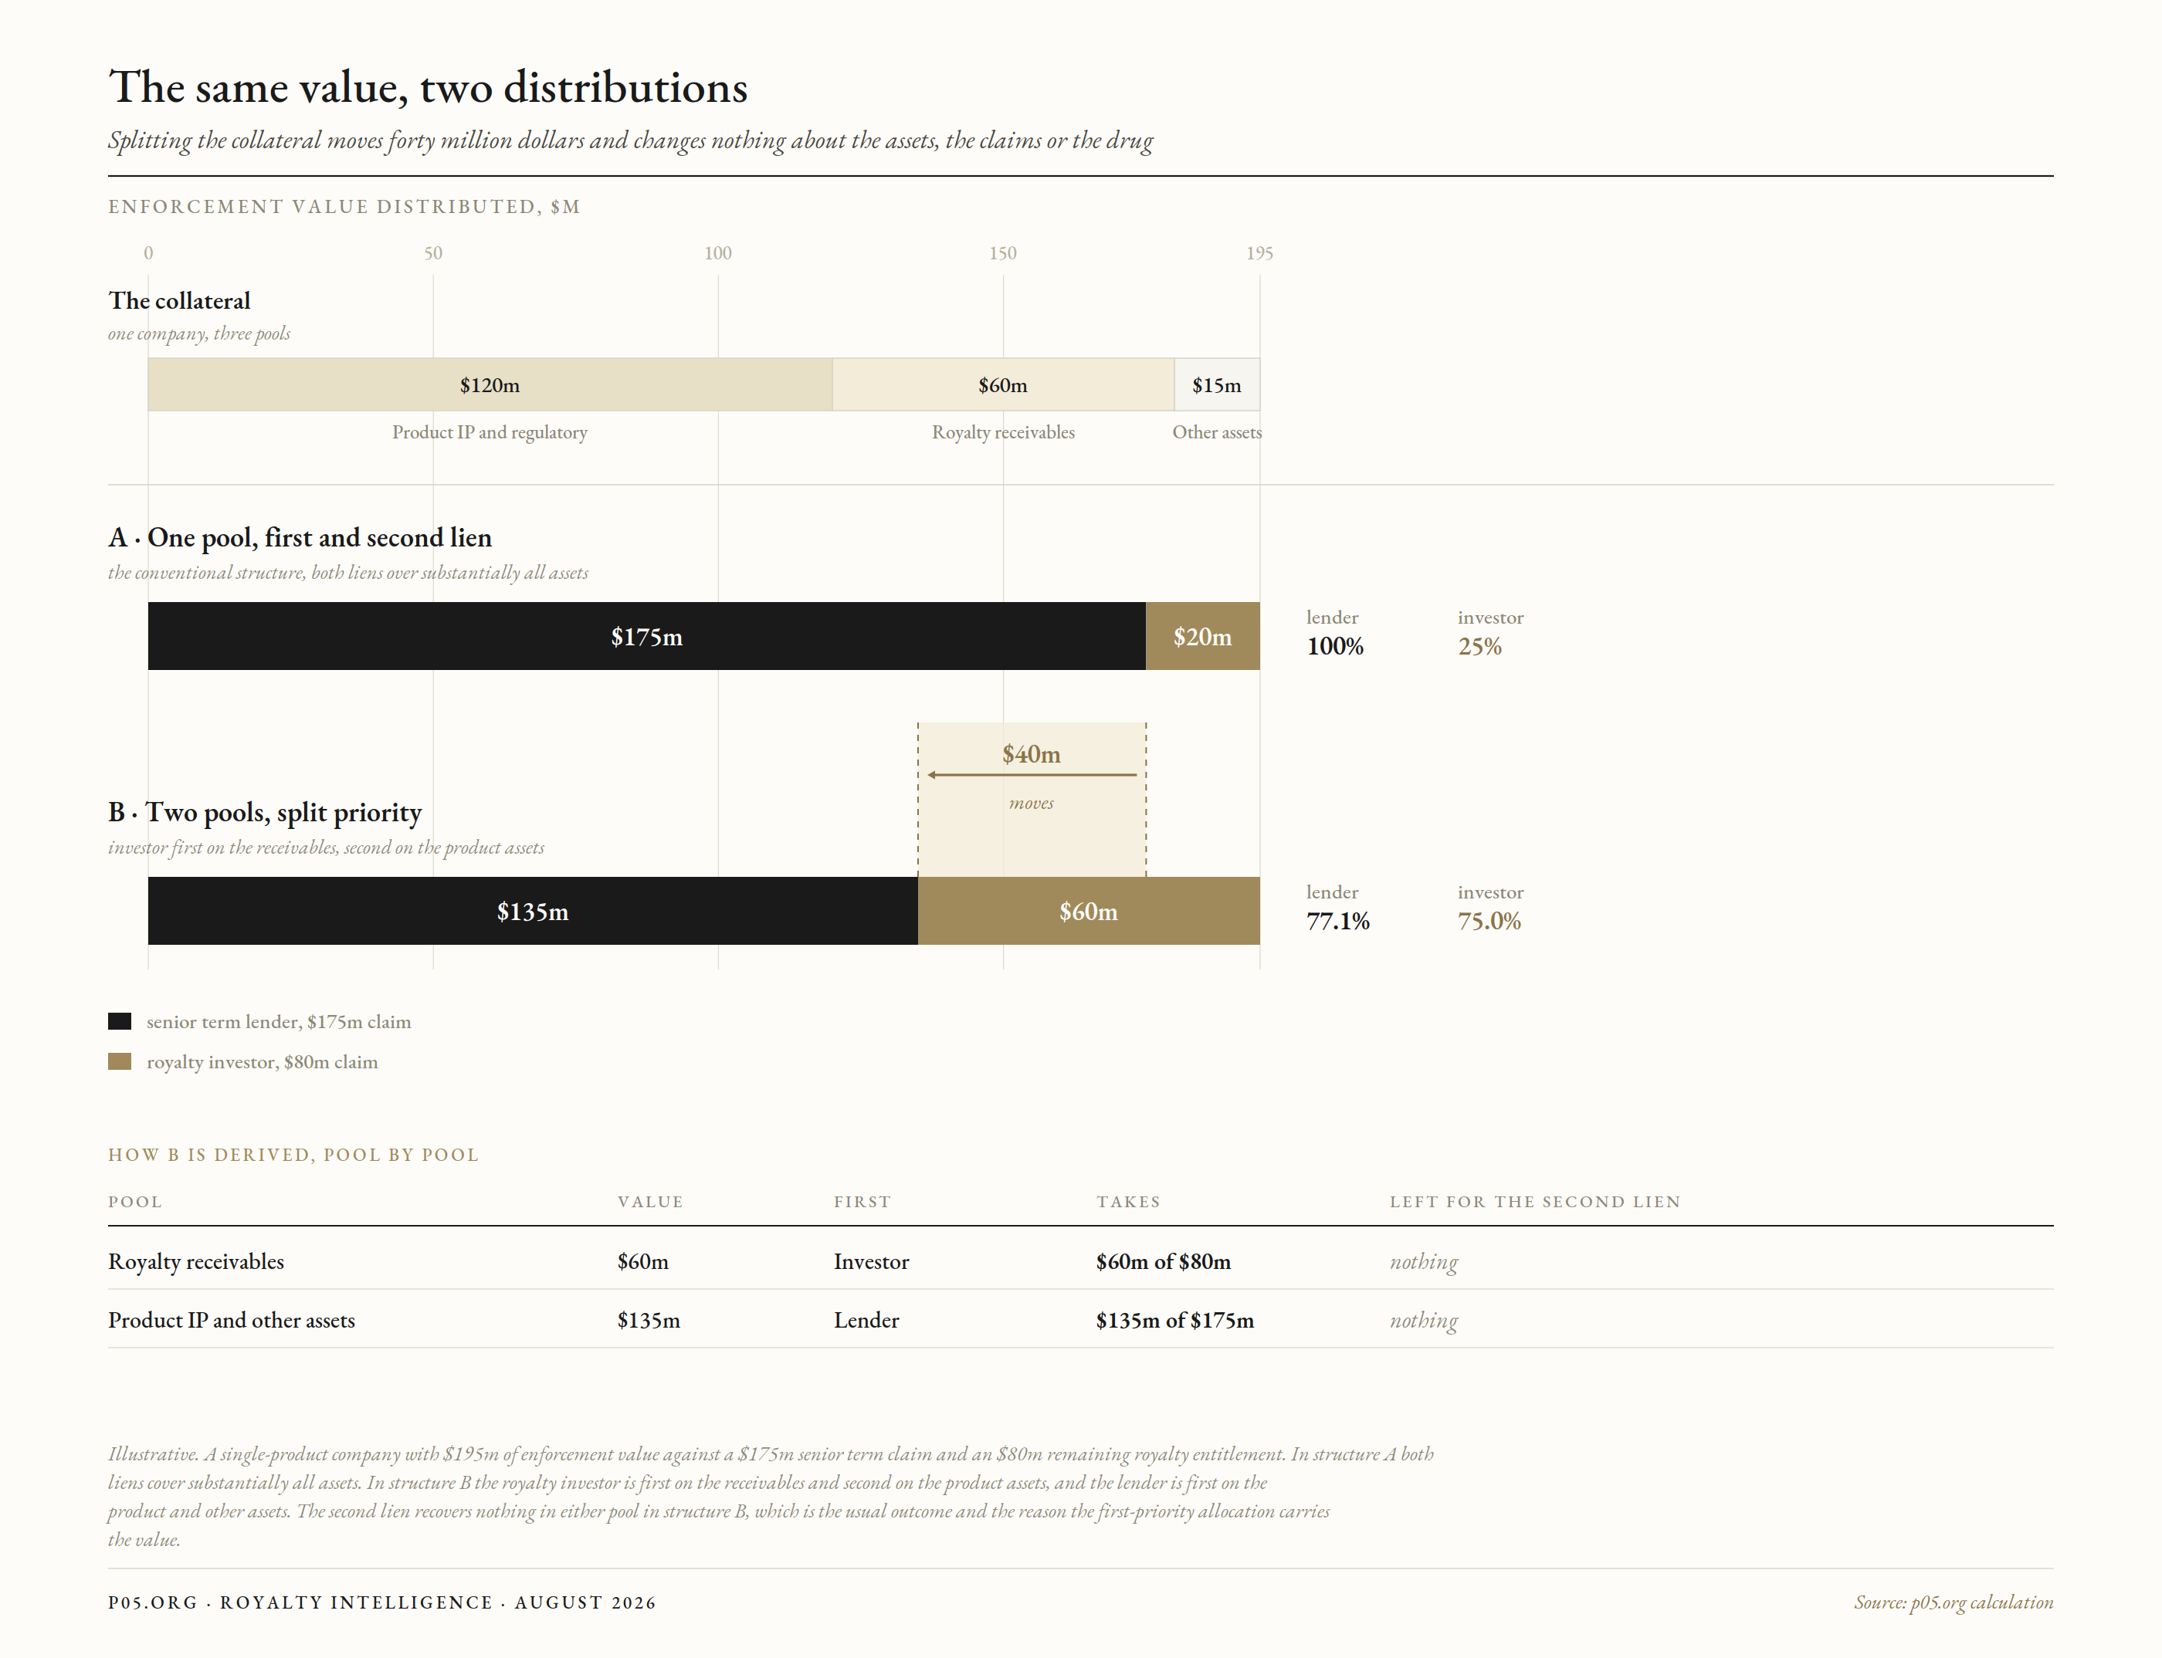Click the "$60m of $80m" table cell

[1163, 1261]
